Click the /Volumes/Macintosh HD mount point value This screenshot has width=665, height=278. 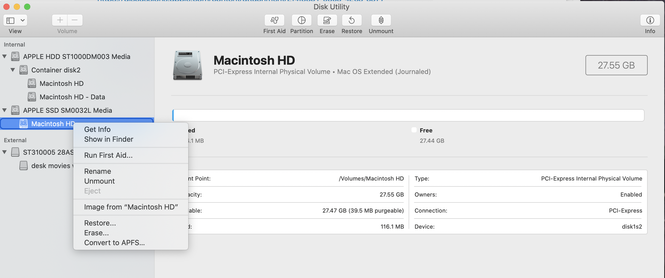(x=371, y=178)
